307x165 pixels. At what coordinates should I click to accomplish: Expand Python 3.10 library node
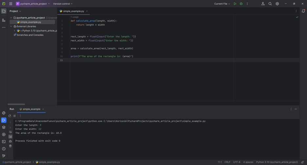[x=14, y=31]
